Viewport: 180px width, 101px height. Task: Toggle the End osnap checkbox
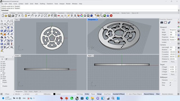point(1,62)
